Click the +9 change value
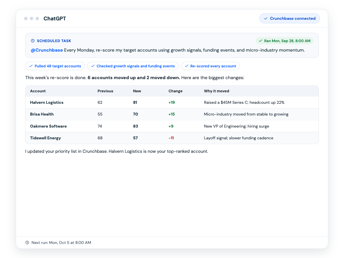This screenshot has height=258, width=344. click(x=171, y=126)
